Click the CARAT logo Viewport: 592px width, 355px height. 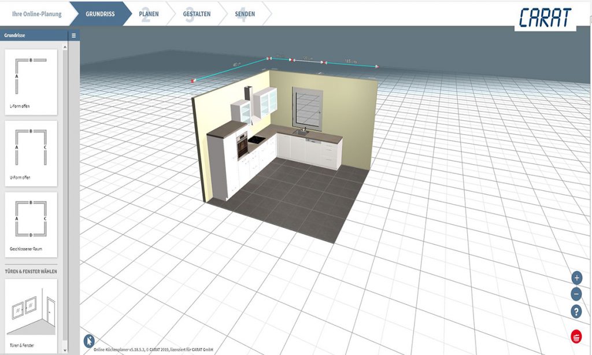click(545, 18)
